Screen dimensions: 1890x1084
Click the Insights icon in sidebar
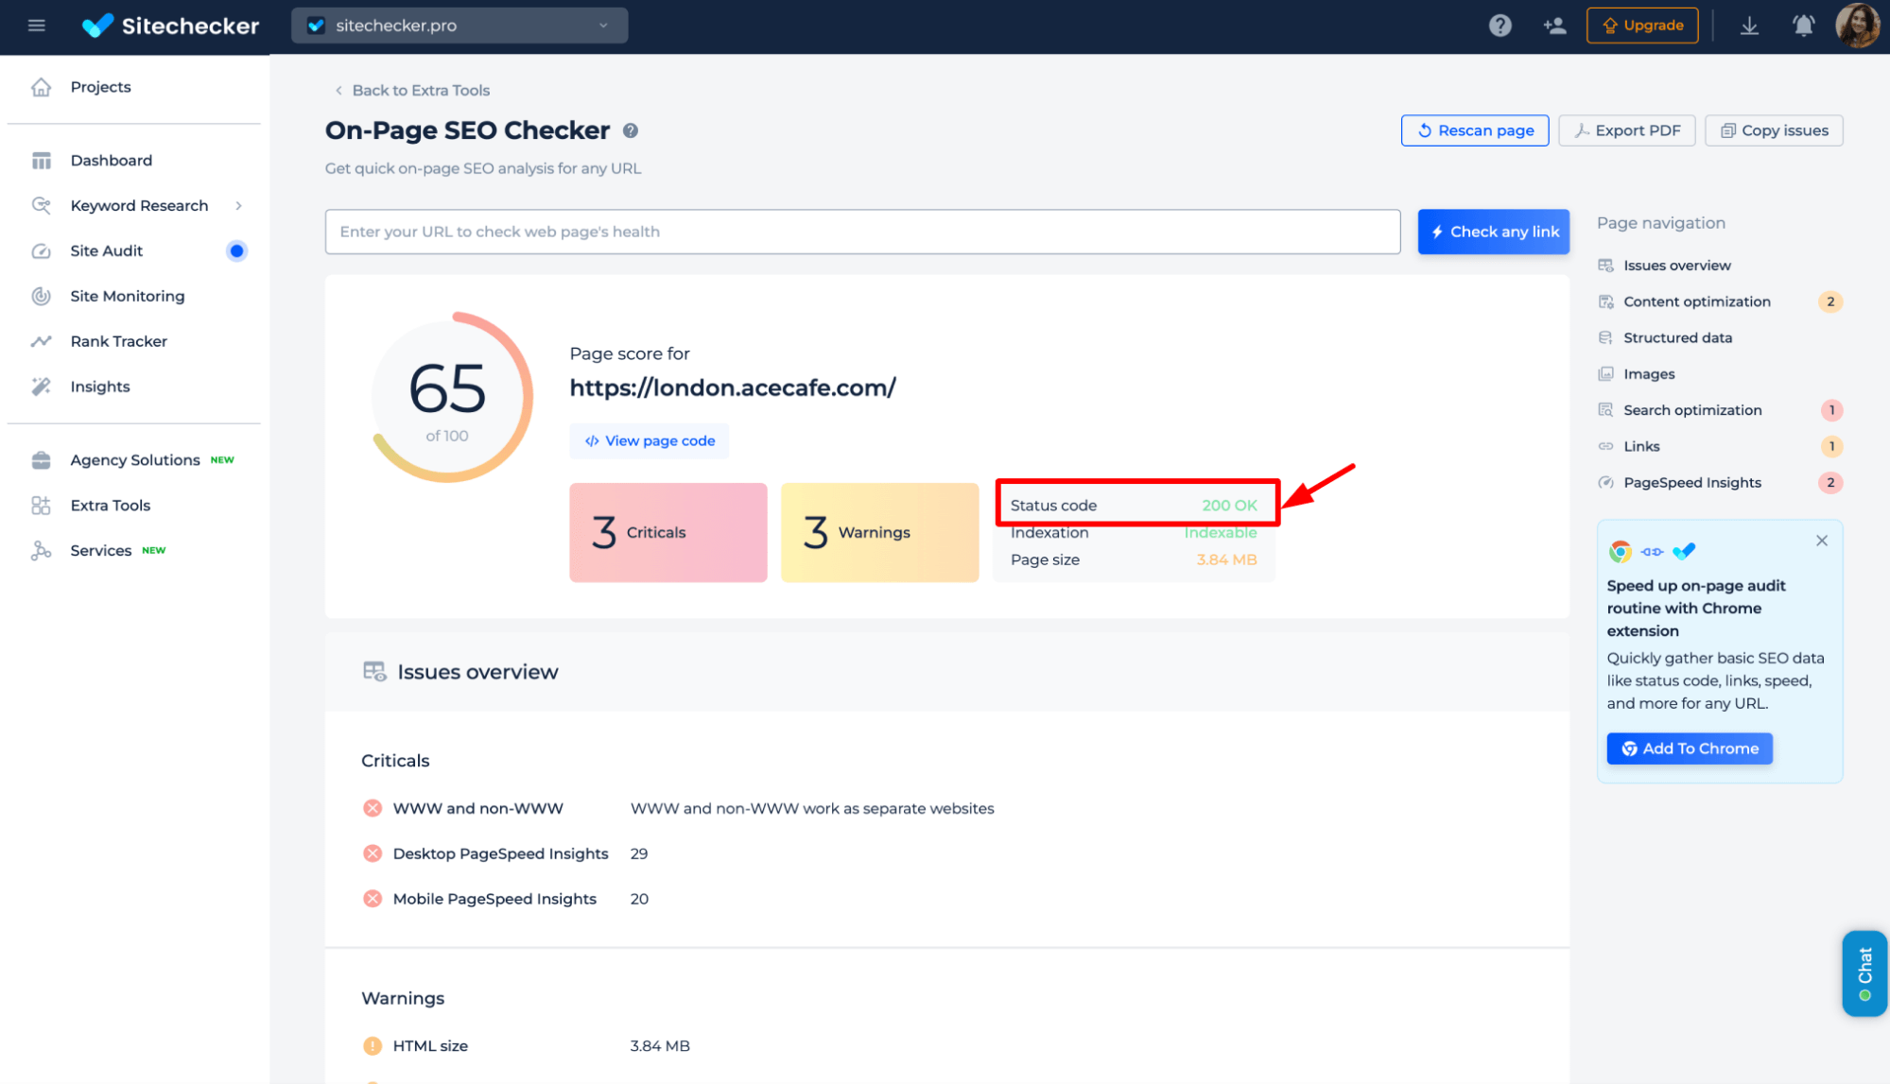tap(41, 387)
